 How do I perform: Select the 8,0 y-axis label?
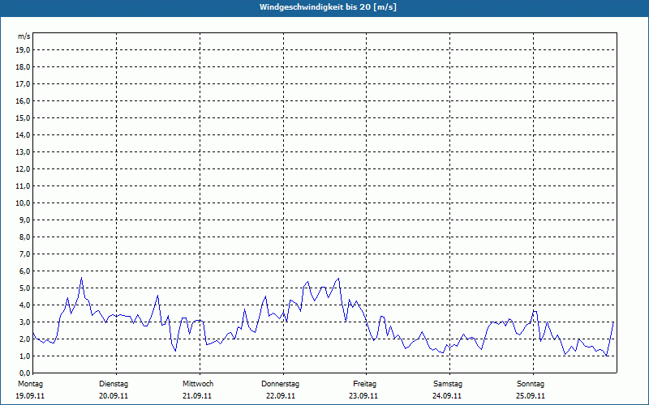click(x=24, y=237)
